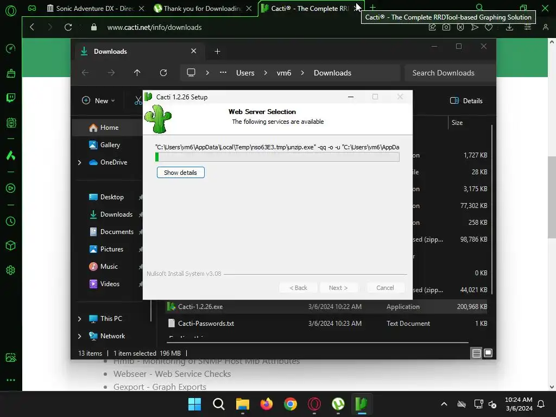
Task: Open the New dropdown in Explorer
Action: (x=99, y=100)
